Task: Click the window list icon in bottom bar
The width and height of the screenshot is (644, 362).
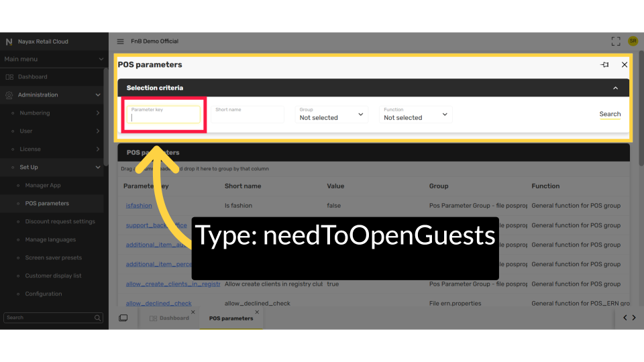Action: pyautogui.click(x=123, y=318)
